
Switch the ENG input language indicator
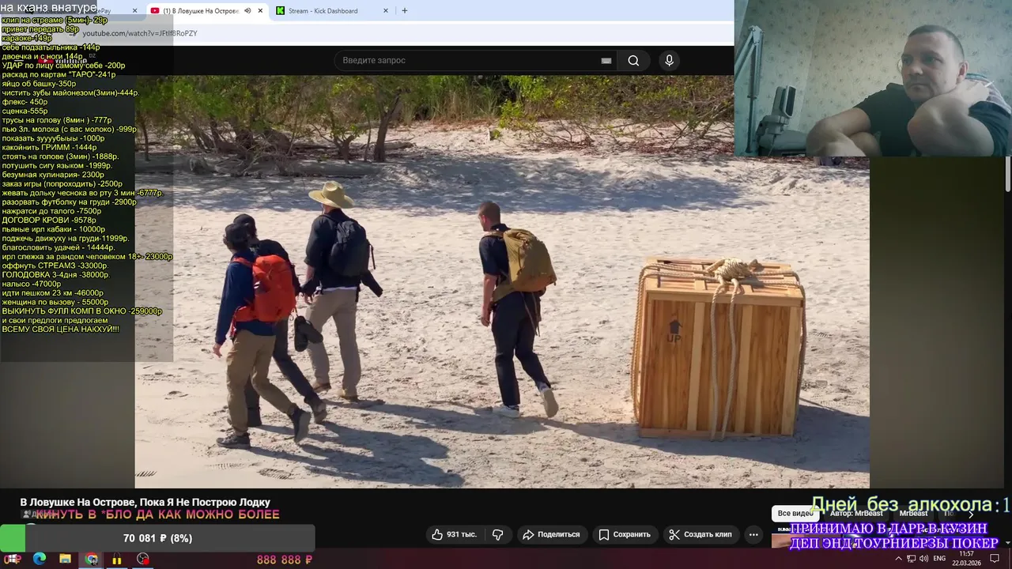click(939, 559)
